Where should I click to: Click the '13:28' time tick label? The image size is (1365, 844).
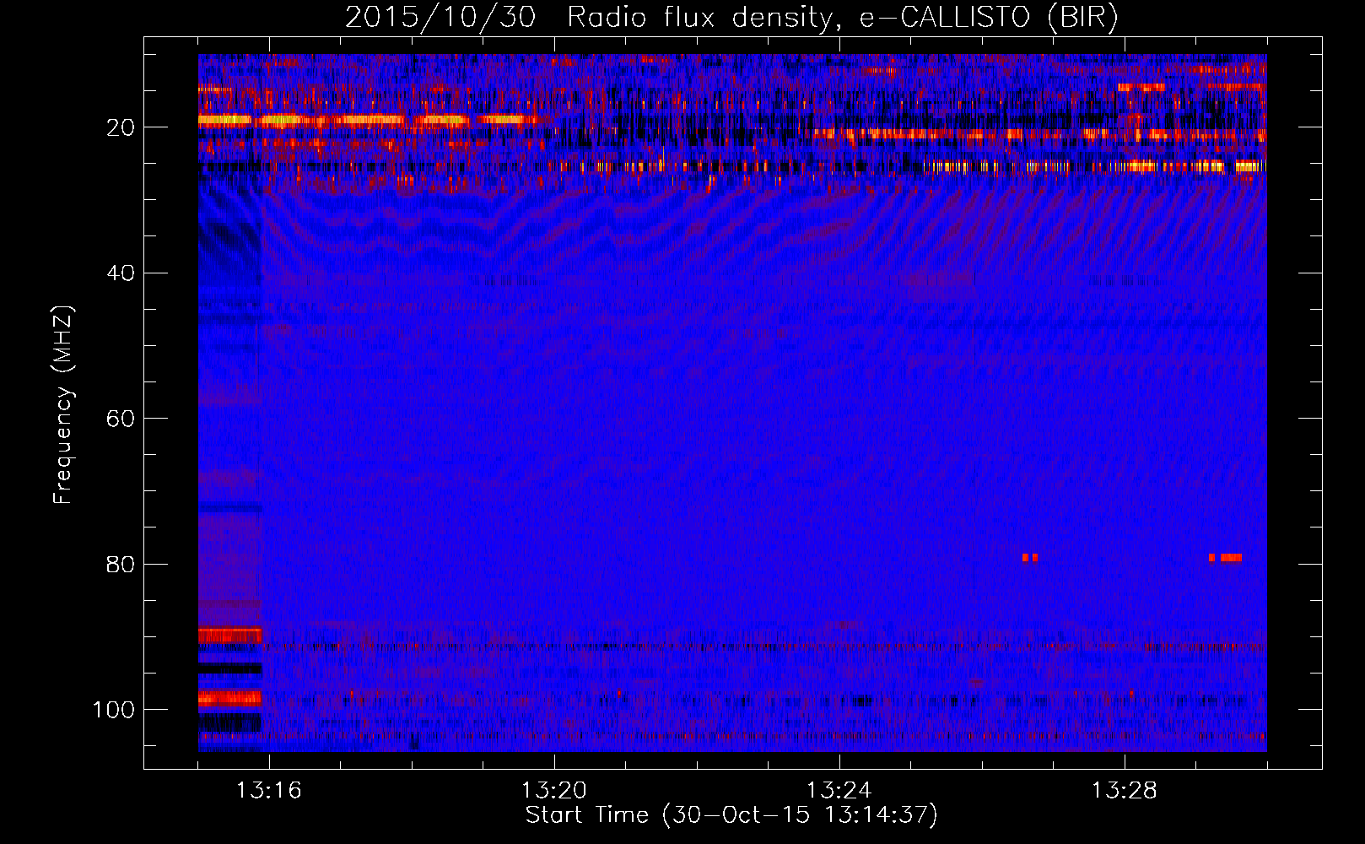[x=1124, y=790]
